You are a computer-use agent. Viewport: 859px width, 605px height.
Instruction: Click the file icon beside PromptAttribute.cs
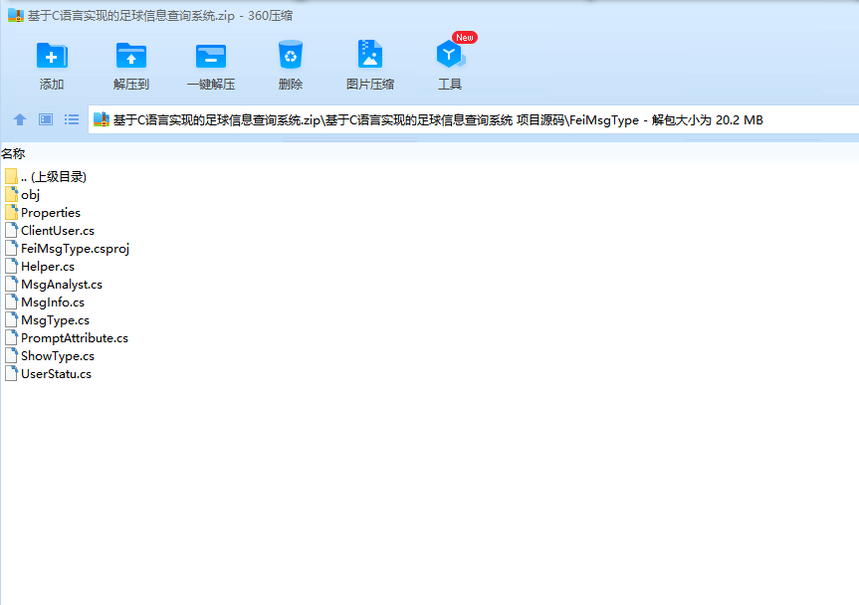click(x=12, y=337)
